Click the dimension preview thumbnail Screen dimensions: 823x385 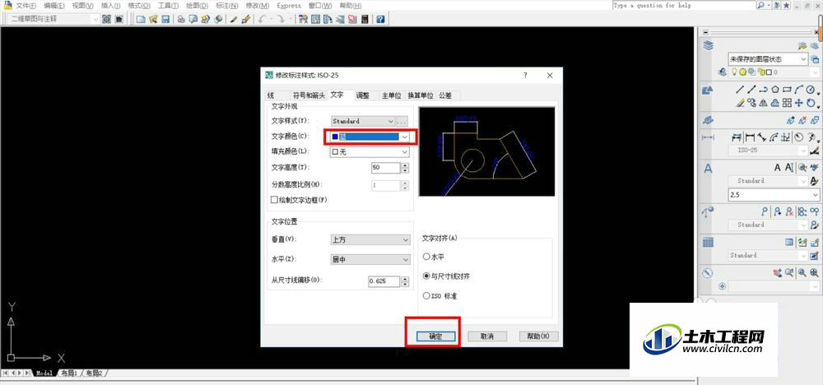[x=486, y=151]
